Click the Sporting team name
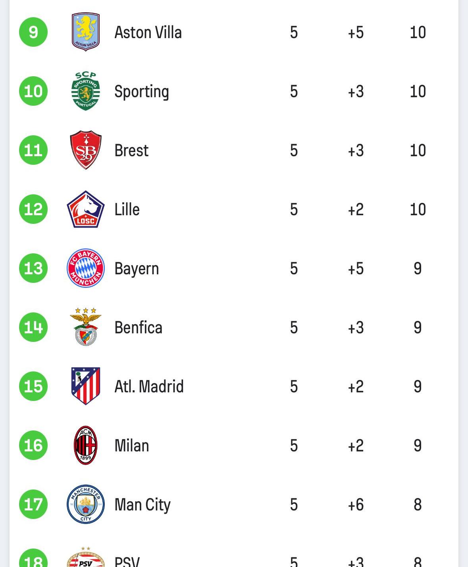Image resolution: width=468 pixels, height=567 pixels. pyautogui.click(x=142, y=91)
